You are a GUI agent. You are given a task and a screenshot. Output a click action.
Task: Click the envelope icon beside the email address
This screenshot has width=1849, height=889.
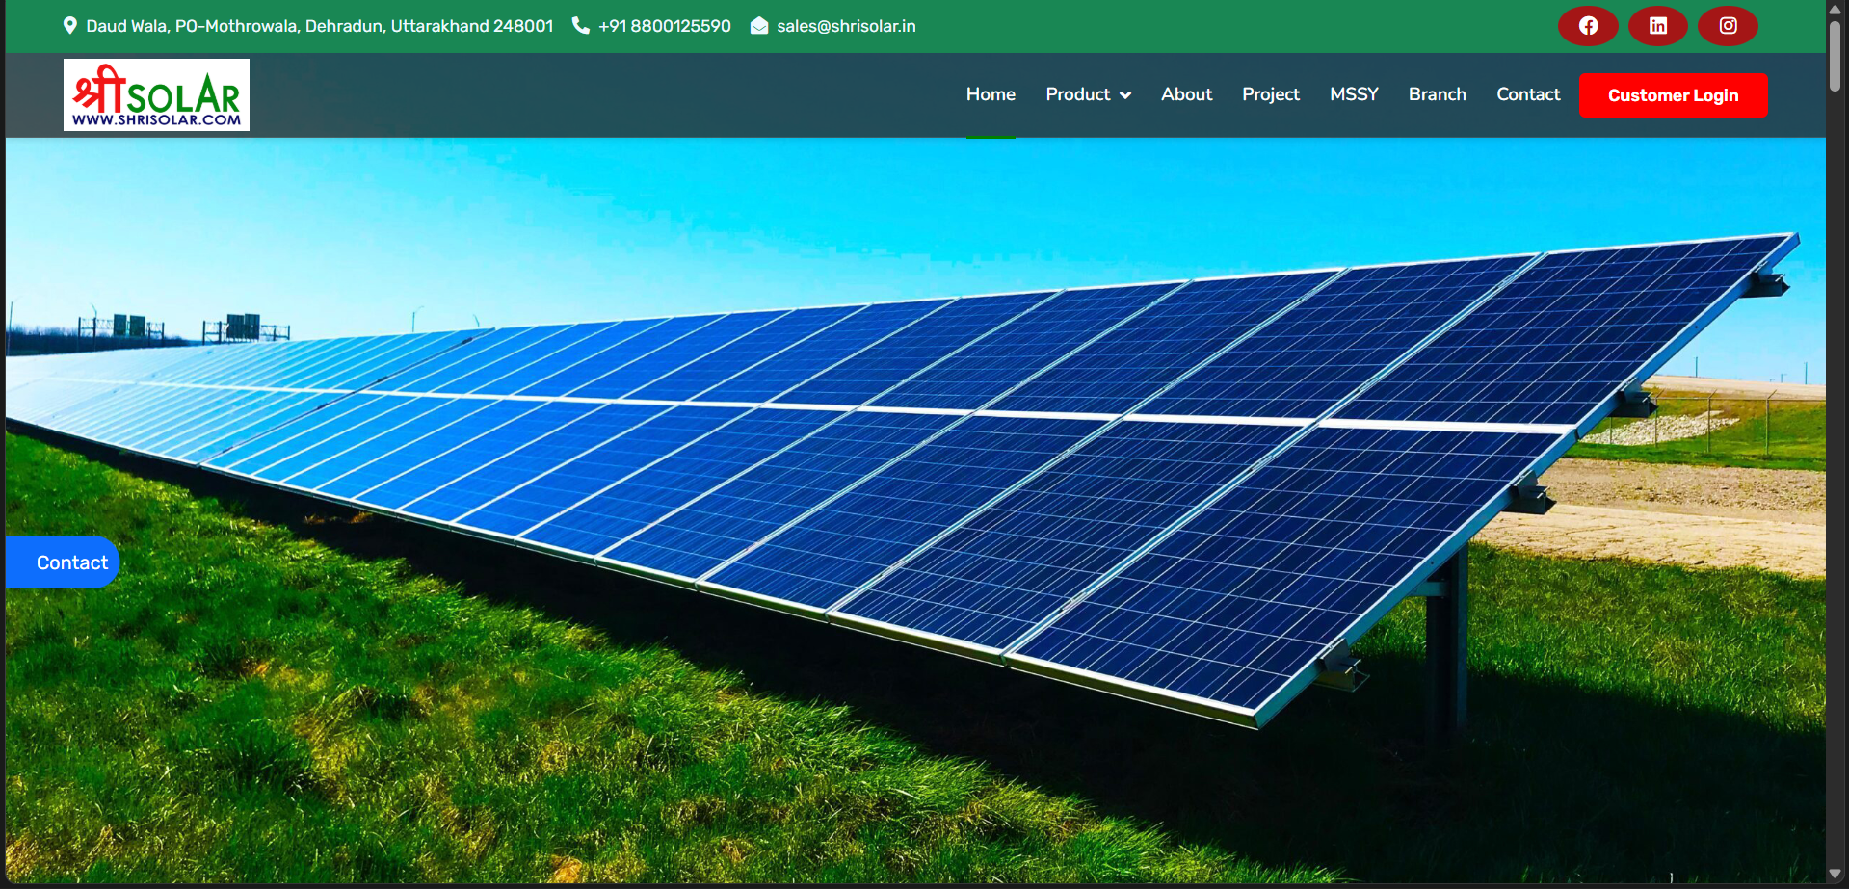coord(759,26)
